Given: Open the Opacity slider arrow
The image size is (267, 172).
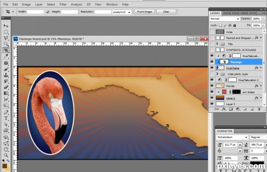Looking at the screenshot, I should (263, 19).
